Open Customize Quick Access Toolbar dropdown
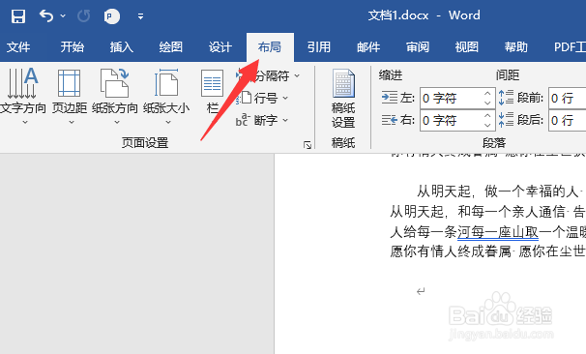The image size is (586, 354). (x=140, y=16)
